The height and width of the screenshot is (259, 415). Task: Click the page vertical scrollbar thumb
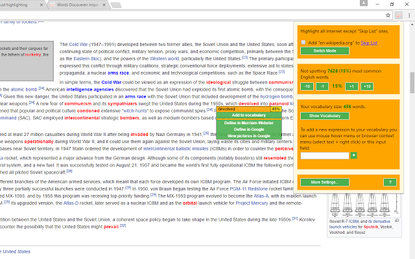pyautogui.click(x=412, y=82)
